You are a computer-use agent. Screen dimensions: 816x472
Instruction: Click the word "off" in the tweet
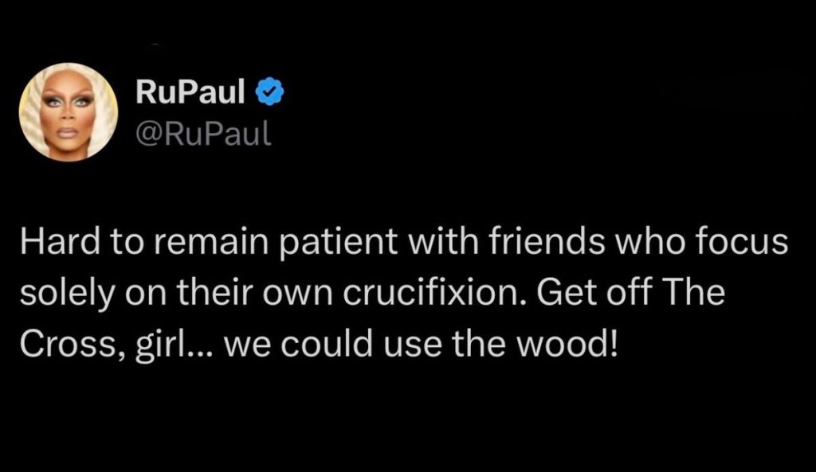pos(630,295)
